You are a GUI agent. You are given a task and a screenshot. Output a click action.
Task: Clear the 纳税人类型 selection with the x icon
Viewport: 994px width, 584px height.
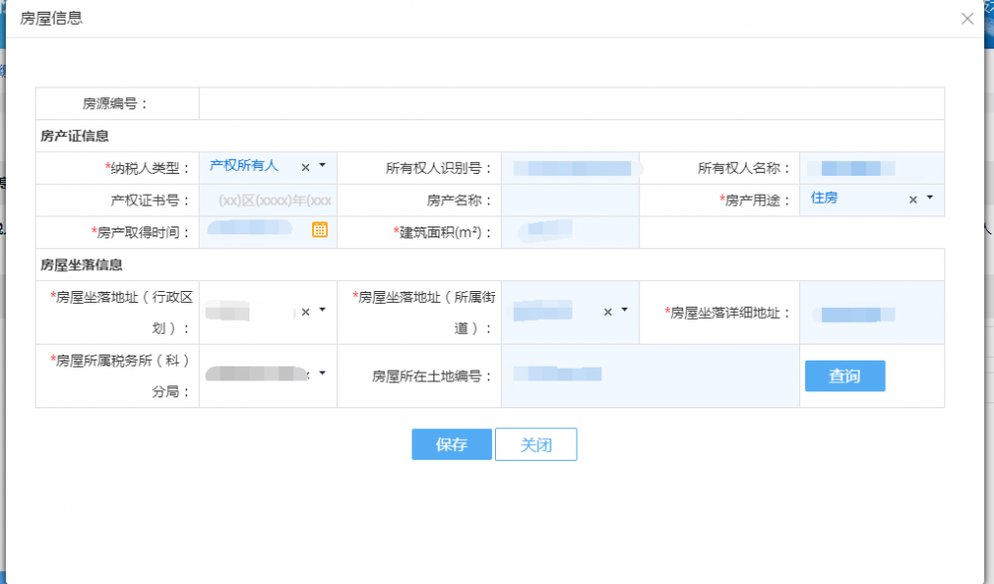[x=304, y=166]
